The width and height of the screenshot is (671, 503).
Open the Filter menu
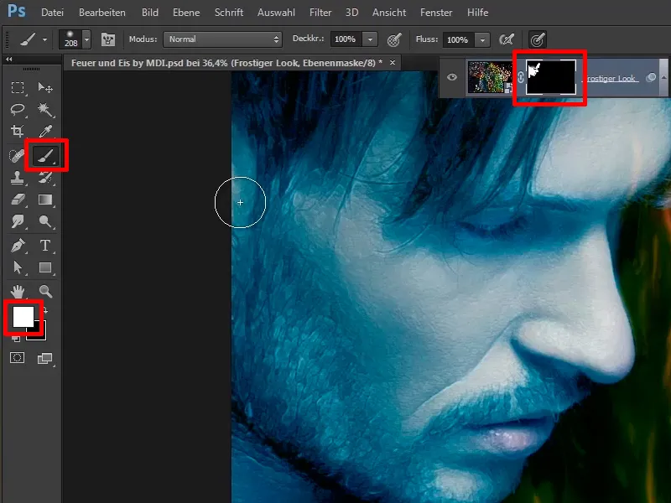point(320,13)
